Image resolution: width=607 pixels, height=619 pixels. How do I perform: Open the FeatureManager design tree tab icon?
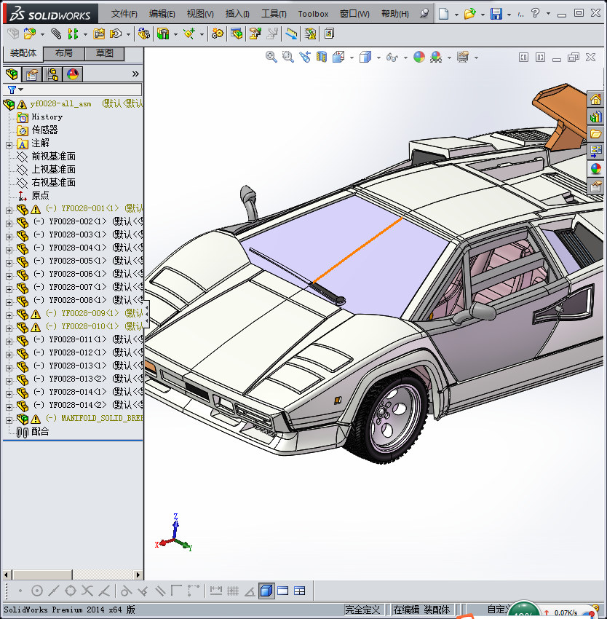pyautogui.click(x=12, y=74)
